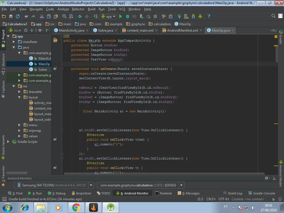Click the Help question mark icon
Image resolution: width=284 pixels, height=213 pixels.
tap(209, 17)
